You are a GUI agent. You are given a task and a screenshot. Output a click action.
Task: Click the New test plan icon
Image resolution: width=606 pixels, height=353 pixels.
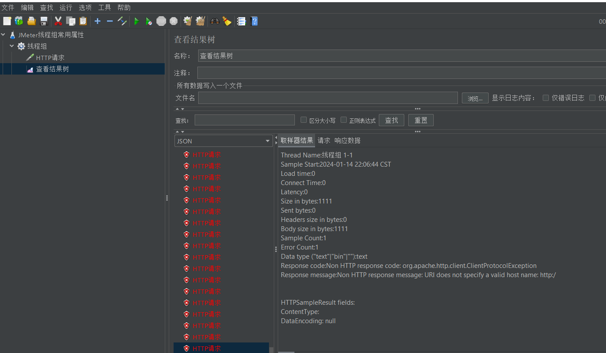pos(7,21)
